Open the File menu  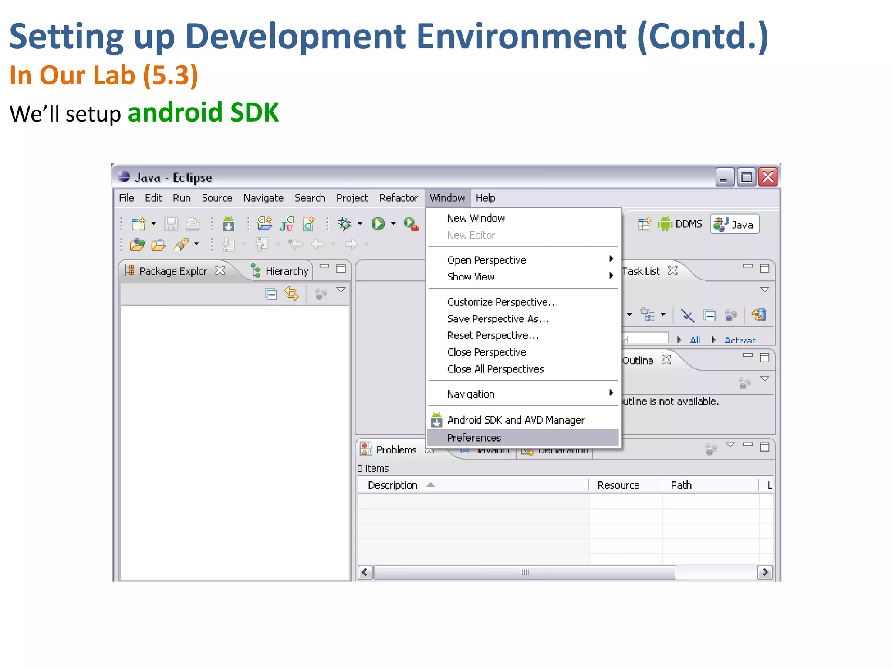coord(126,198)
